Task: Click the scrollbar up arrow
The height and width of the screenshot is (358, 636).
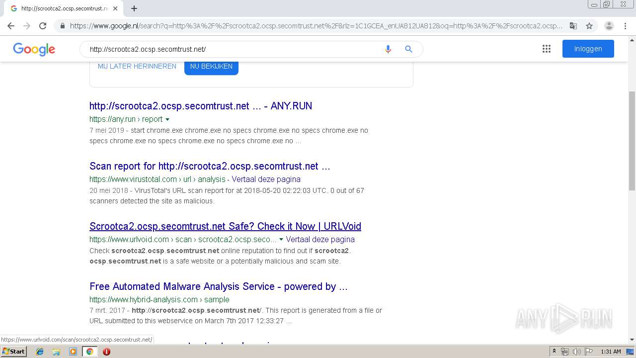Action: pos(632,40)
